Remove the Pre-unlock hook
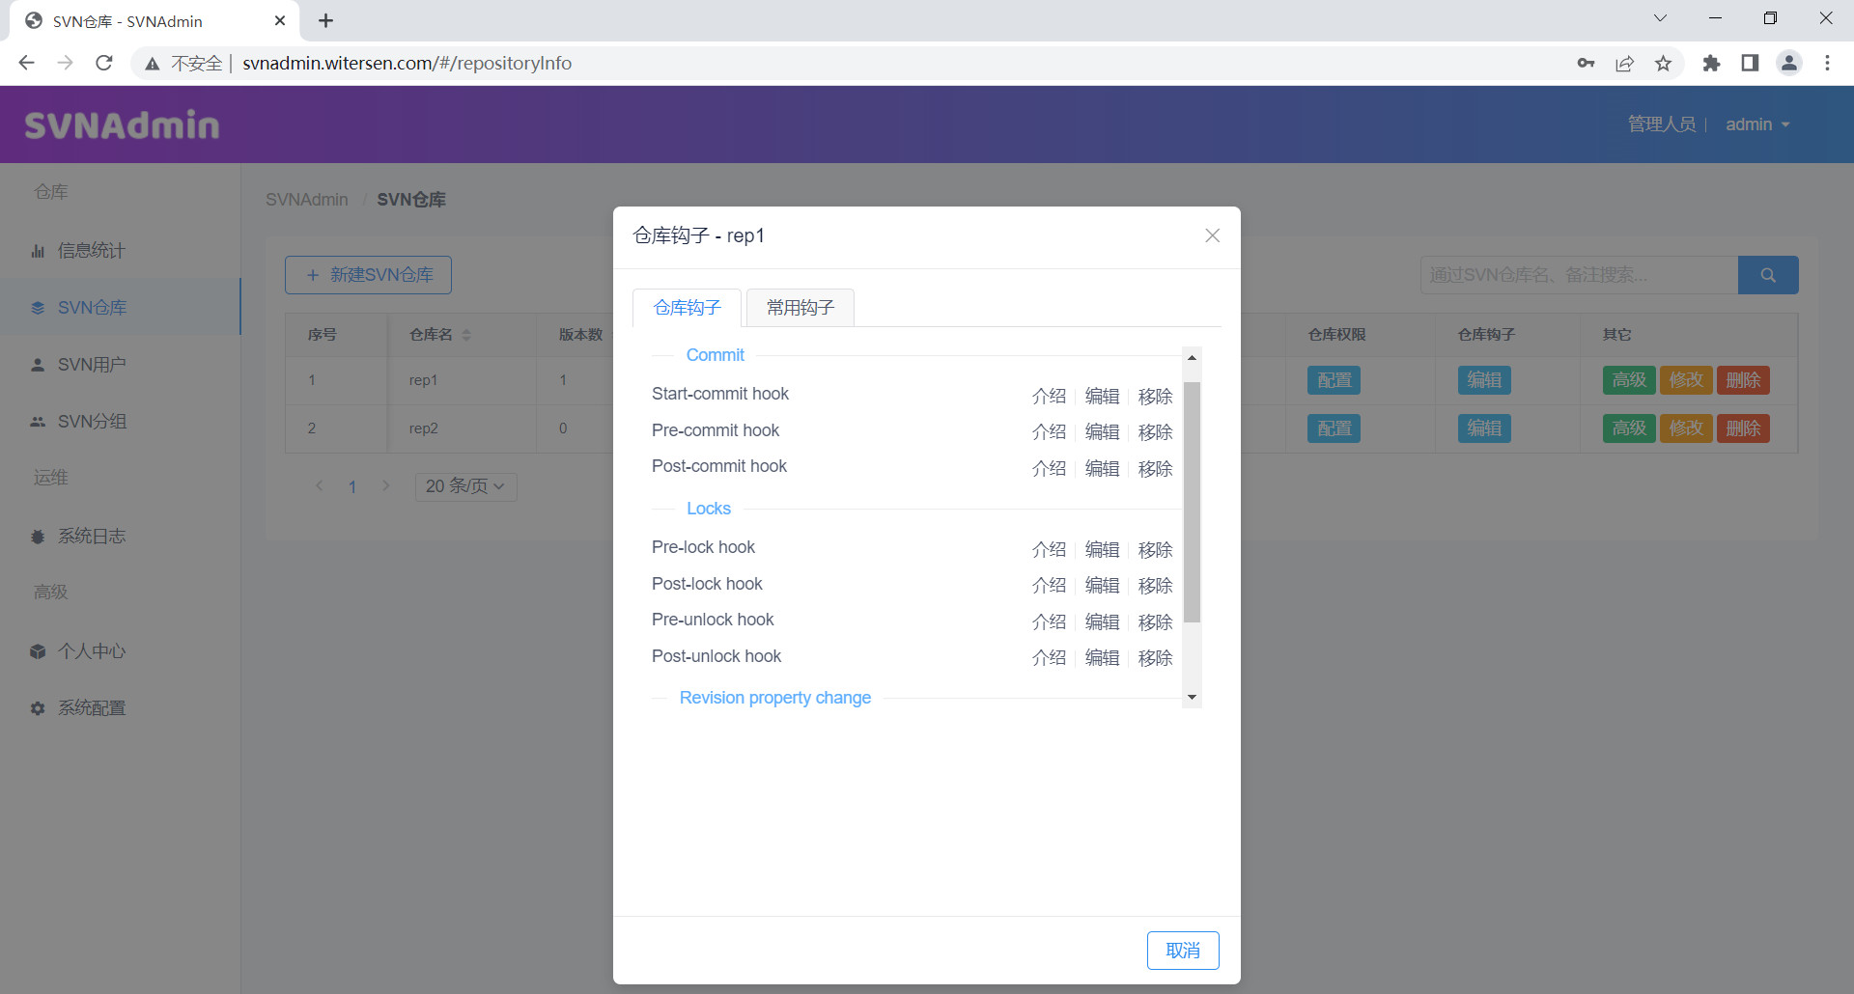 (x=1155, y=621)
